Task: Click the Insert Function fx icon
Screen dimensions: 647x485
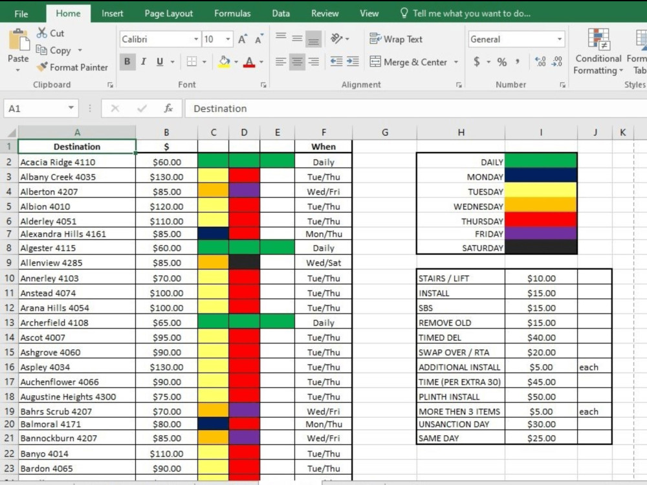Action: click(168, 108)
